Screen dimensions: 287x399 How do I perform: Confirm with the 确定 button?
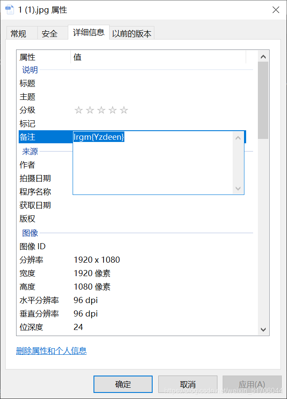tap(123, 384)
